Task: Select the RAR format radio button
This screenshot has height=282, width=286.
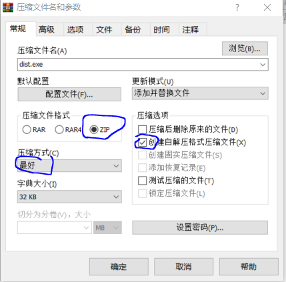Action: [x=27, y=129]
